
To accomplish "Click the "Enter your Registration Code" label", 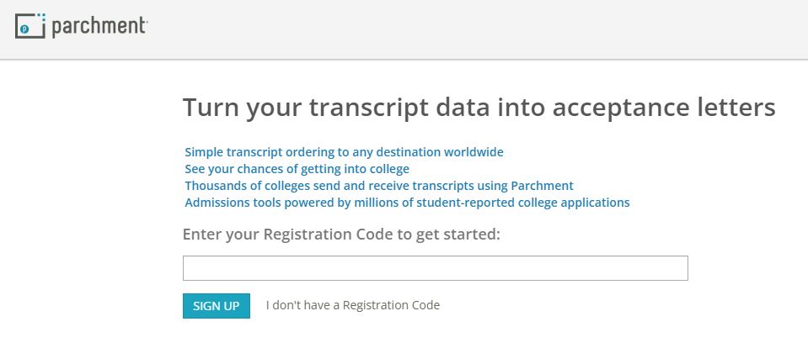I will click(x=341, y=234).
